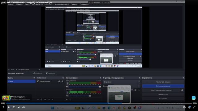Image resolution: width=198 pixels, height=111 pixels.
Task: Open the Док-панели menu
Action: click(x=37, y=4)
